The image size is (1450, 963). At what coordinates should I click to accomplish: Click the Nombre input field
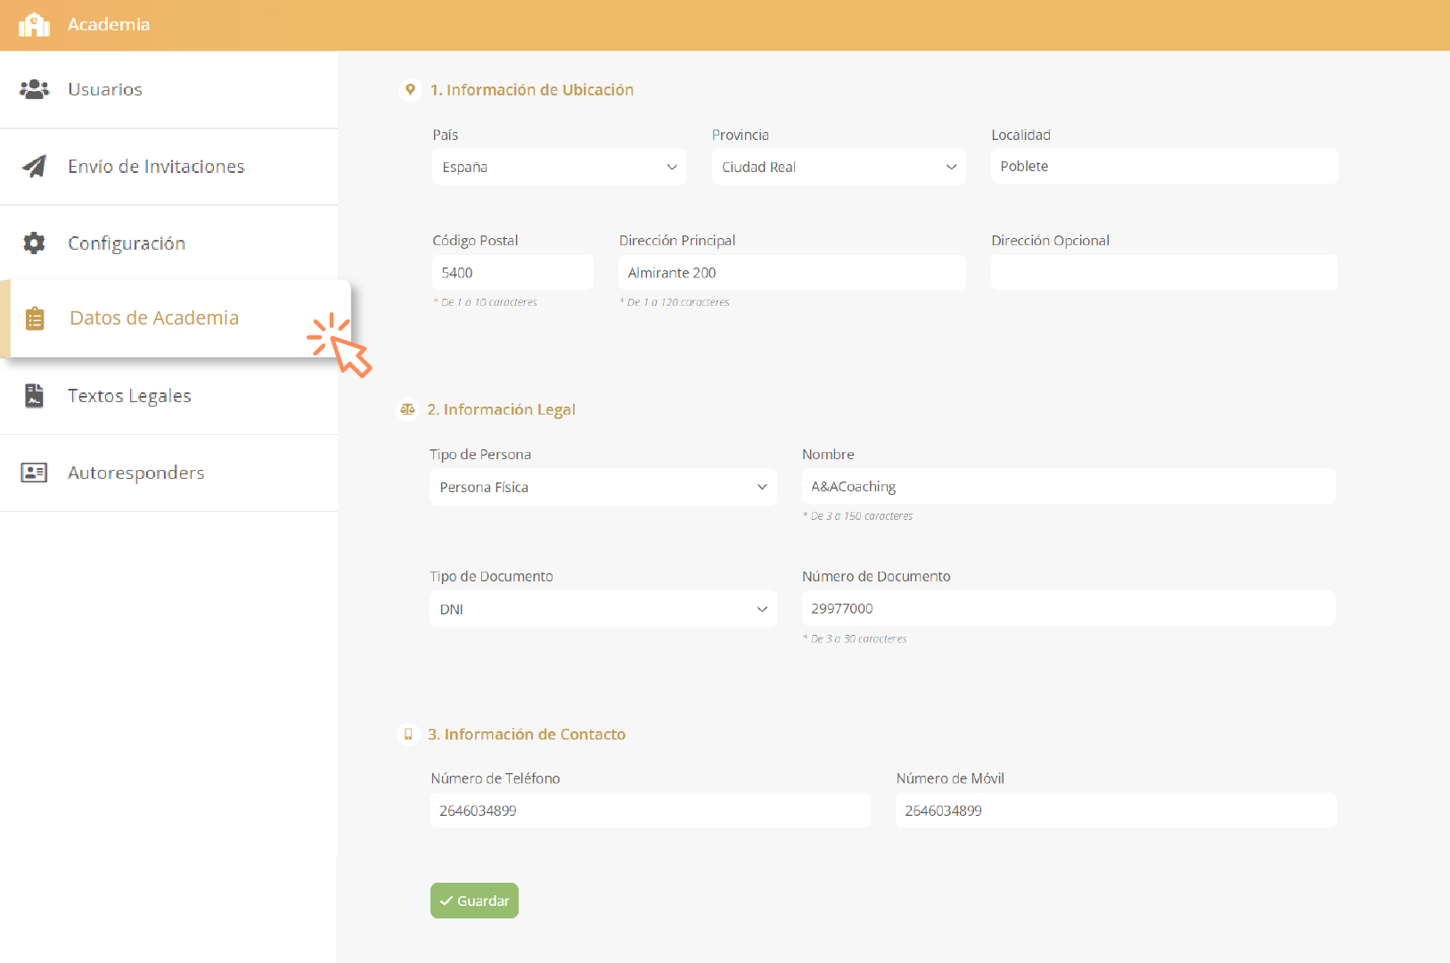coord(1069,487)
